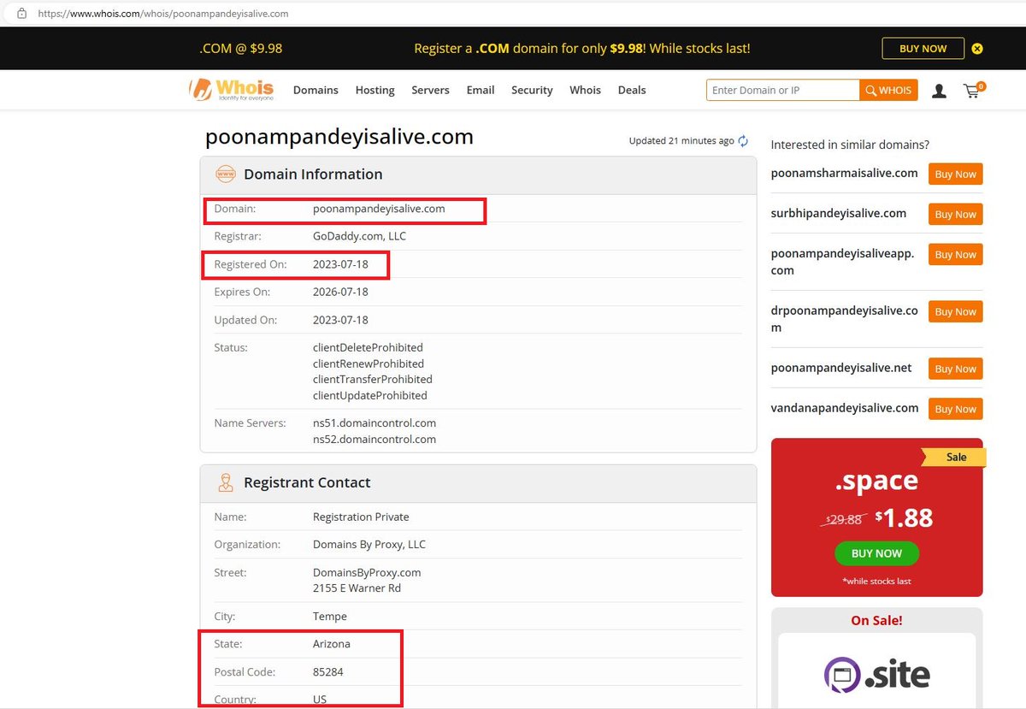
Task: Select the Expires On date 2026-07-18
Action: point(340,292)
